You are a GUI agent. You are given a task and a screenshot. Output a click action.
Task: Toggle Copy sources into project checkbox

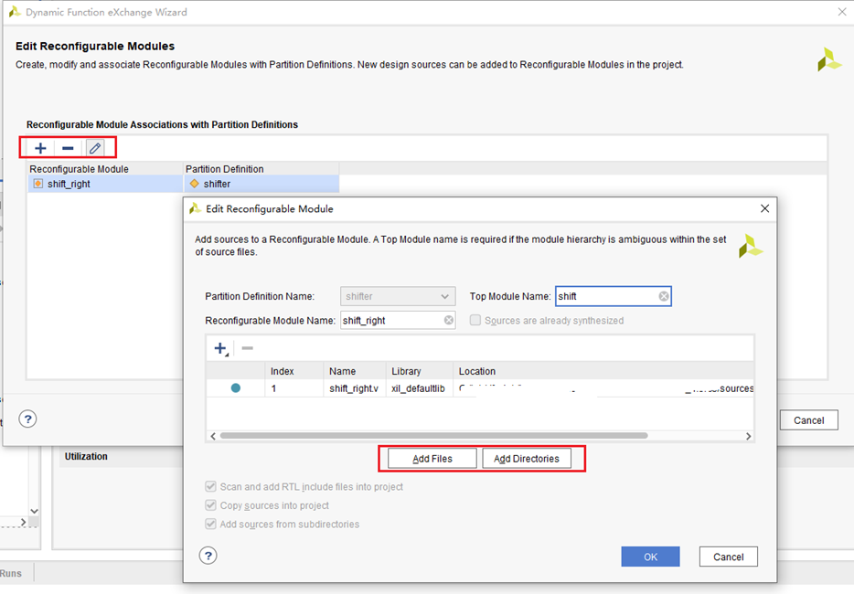[211, 505]
